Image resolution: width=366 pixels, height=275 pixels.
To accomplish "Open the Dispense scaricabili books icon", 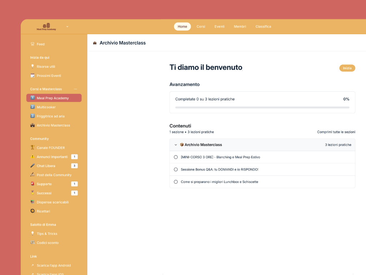I will click(x=33, y=202).
